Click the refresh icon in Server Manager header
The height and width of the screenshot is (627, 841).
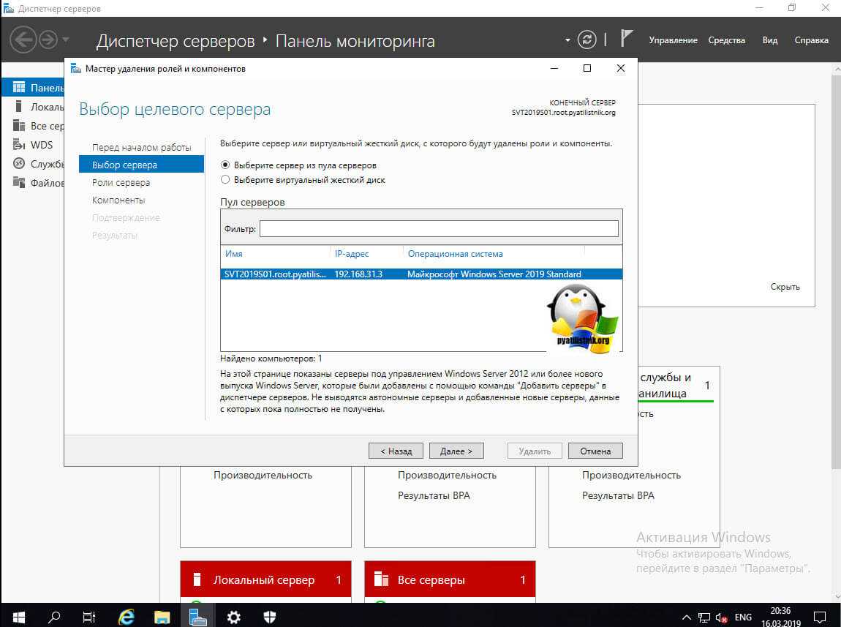click(x=587, y=40)
